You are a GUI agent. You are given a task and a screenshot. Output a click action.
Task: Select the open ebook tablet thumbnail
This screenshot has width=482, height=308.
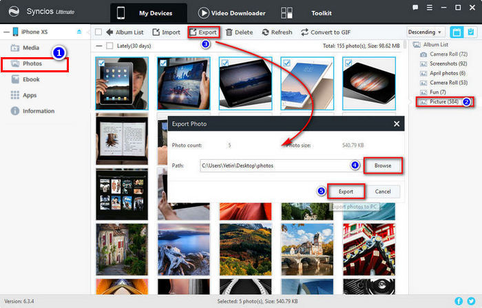click(122, 138)
